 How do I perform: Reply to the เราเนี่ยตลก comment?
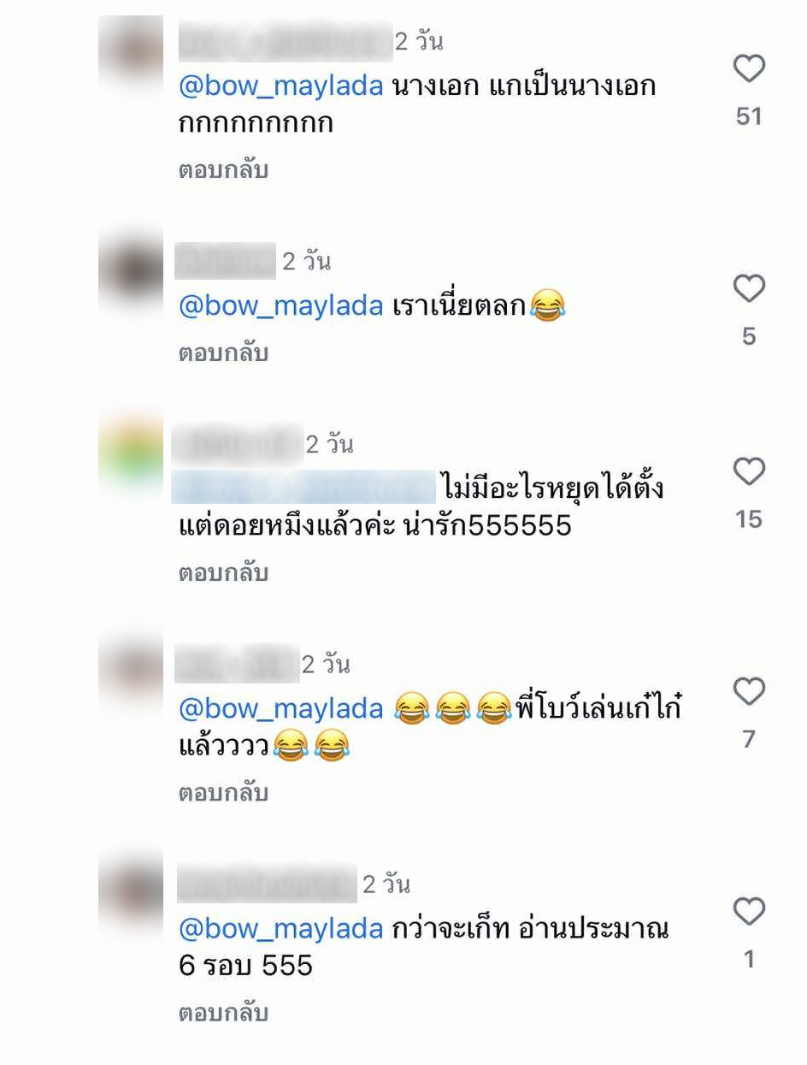click(223, 352)
